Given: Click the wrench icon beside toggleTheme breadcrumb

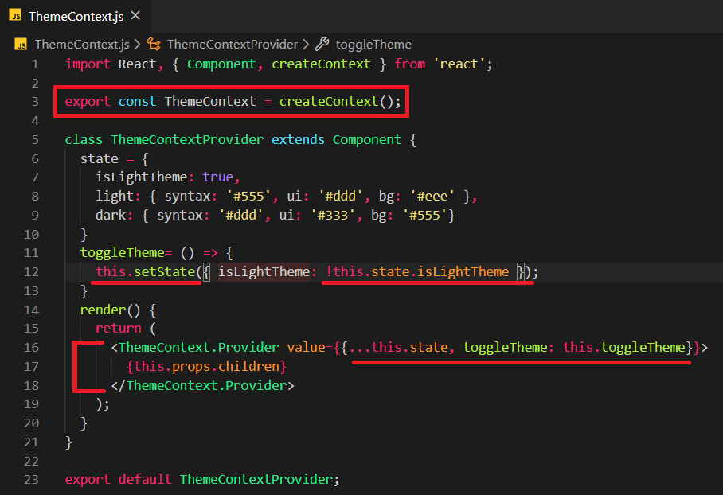Looking at the screenshot, I should tap(322, 45).
